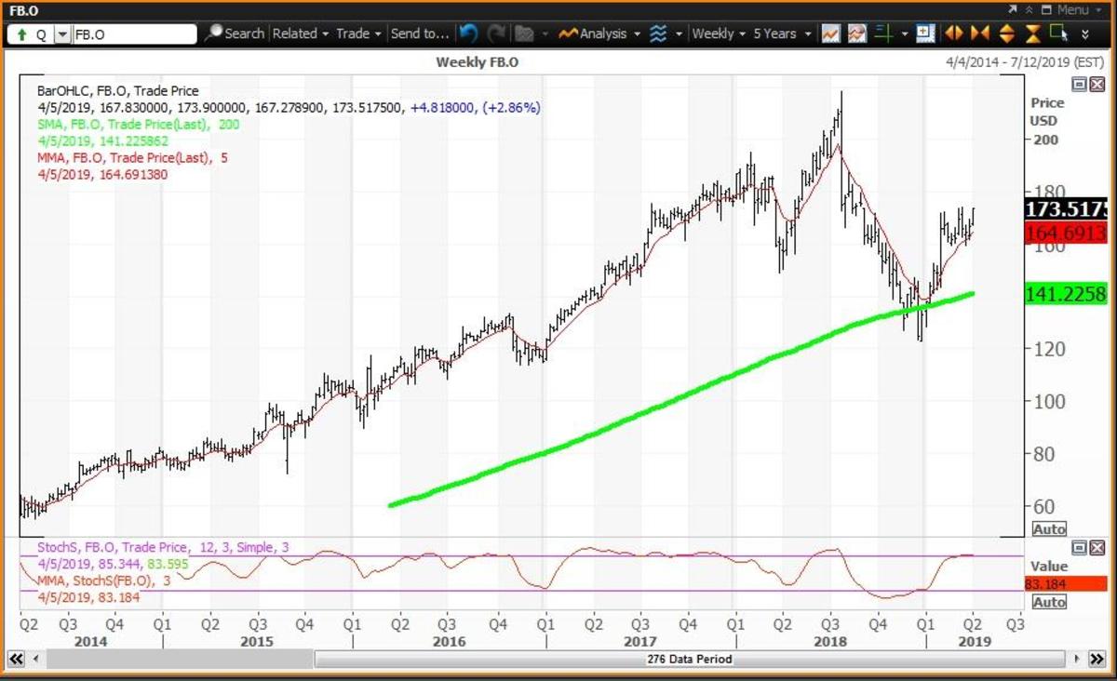Click the 2016 year label on time axis

pos(449,641)
